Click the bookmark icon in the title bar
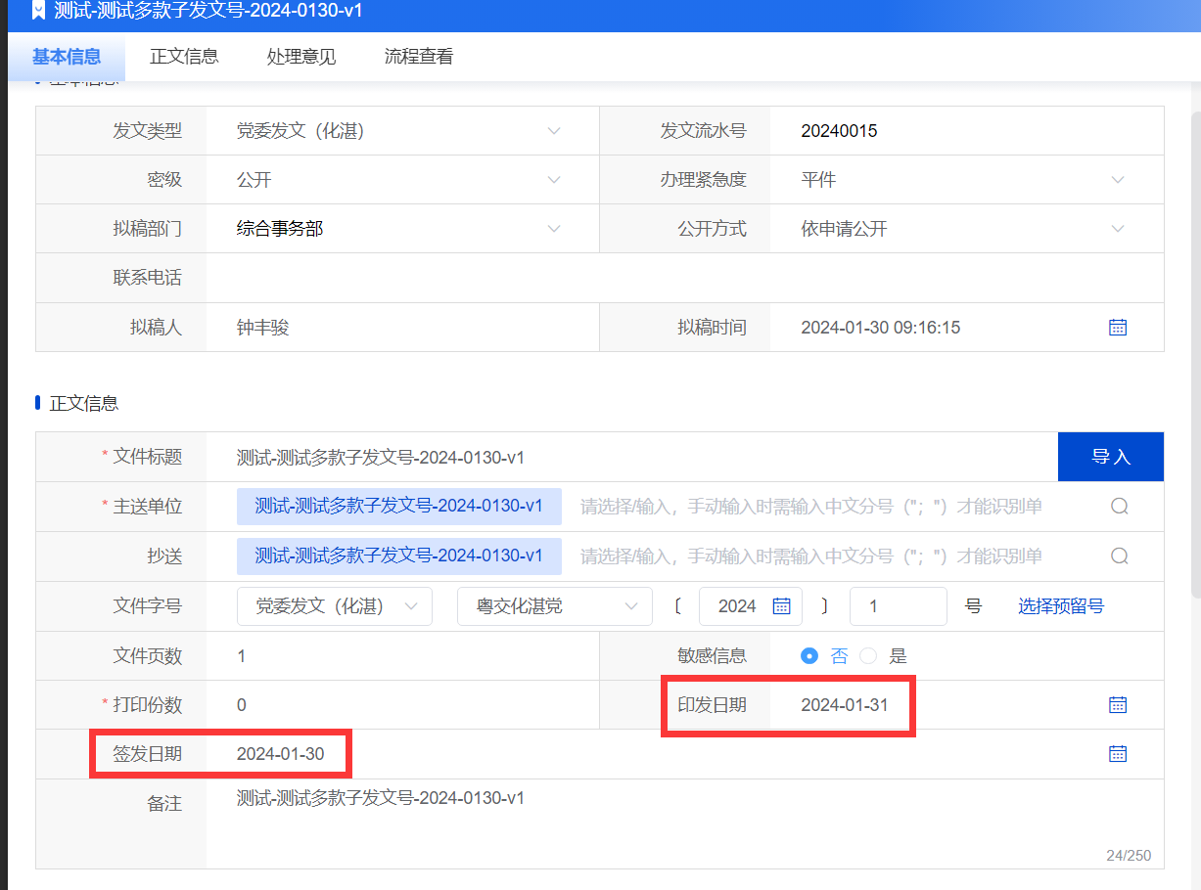This screenshot has width=1201, height=890. (x=37, y=11)
